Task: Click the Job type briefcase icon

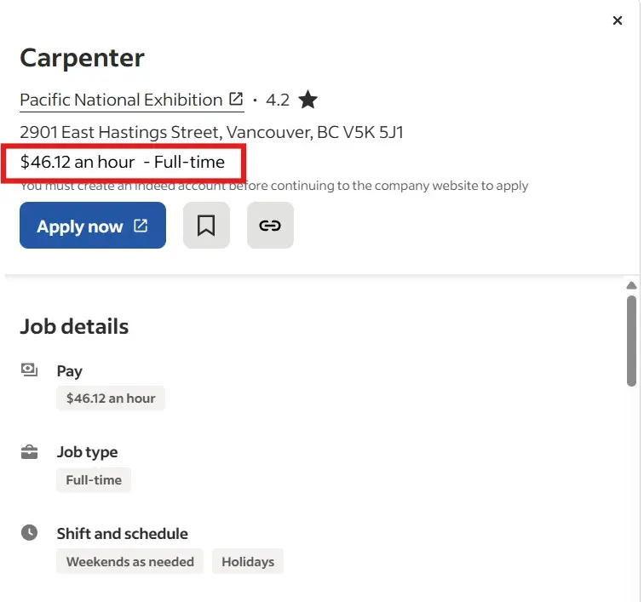Action: pos(30,452)
